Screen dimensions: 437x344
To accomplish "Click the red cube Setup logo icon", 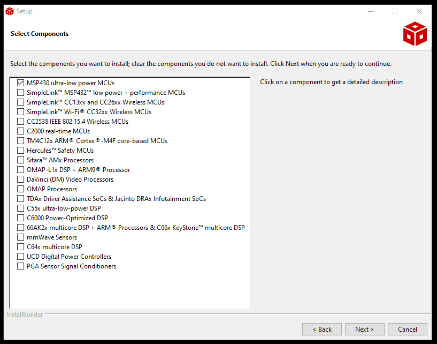I will tap(415, 34).
